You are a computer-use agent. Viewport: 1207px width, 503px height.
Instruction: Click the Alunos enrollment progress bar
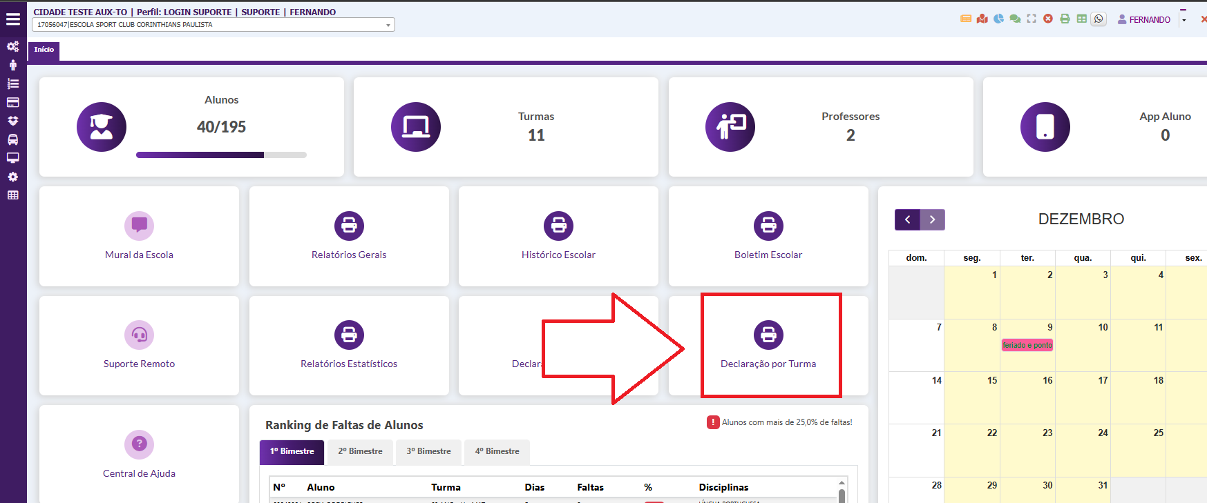click(221, 155)
